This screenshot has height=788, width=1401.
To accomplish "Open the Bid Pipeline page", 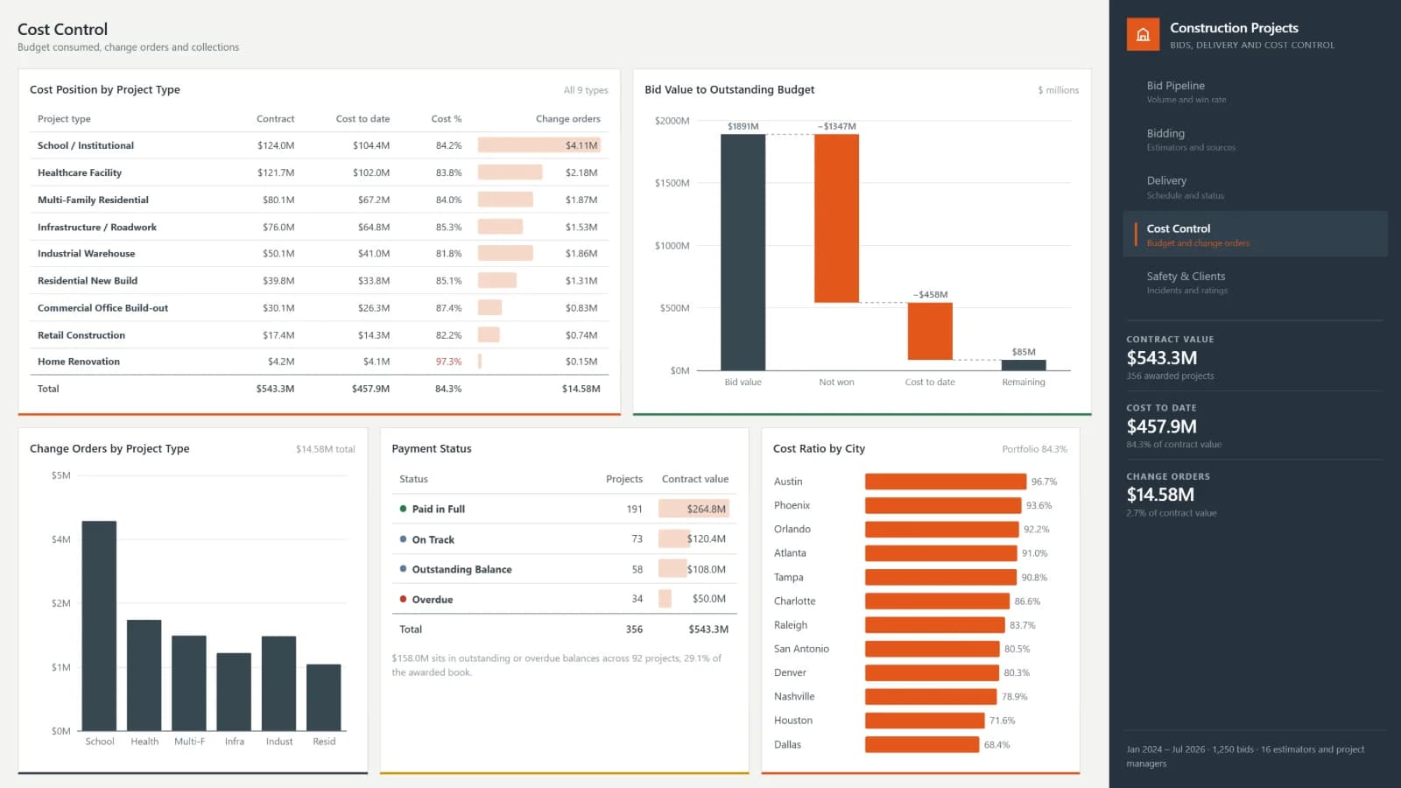I will pyautogui.click(x=1255, y=92).
